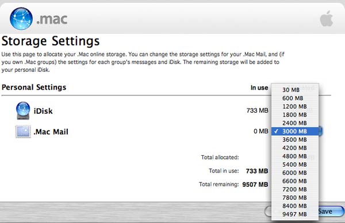Select 600 MB from the dropdown list
The image size is (345, 223).
click(295, 98)
